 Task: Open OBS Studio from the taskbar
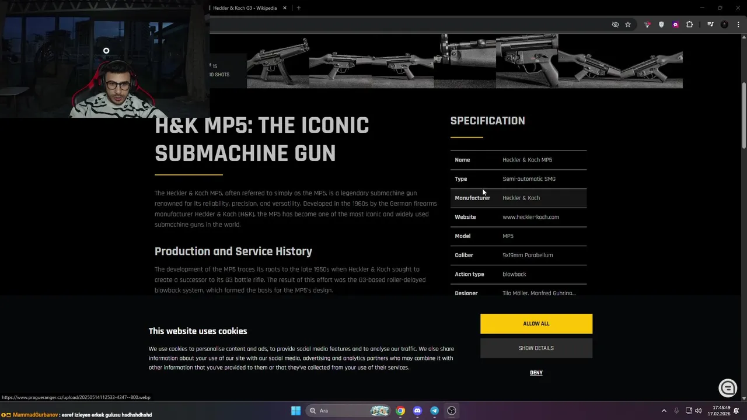click(x=451, y=411)
